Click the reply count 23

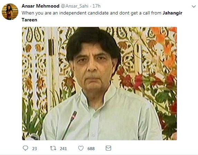coord(35,149)
